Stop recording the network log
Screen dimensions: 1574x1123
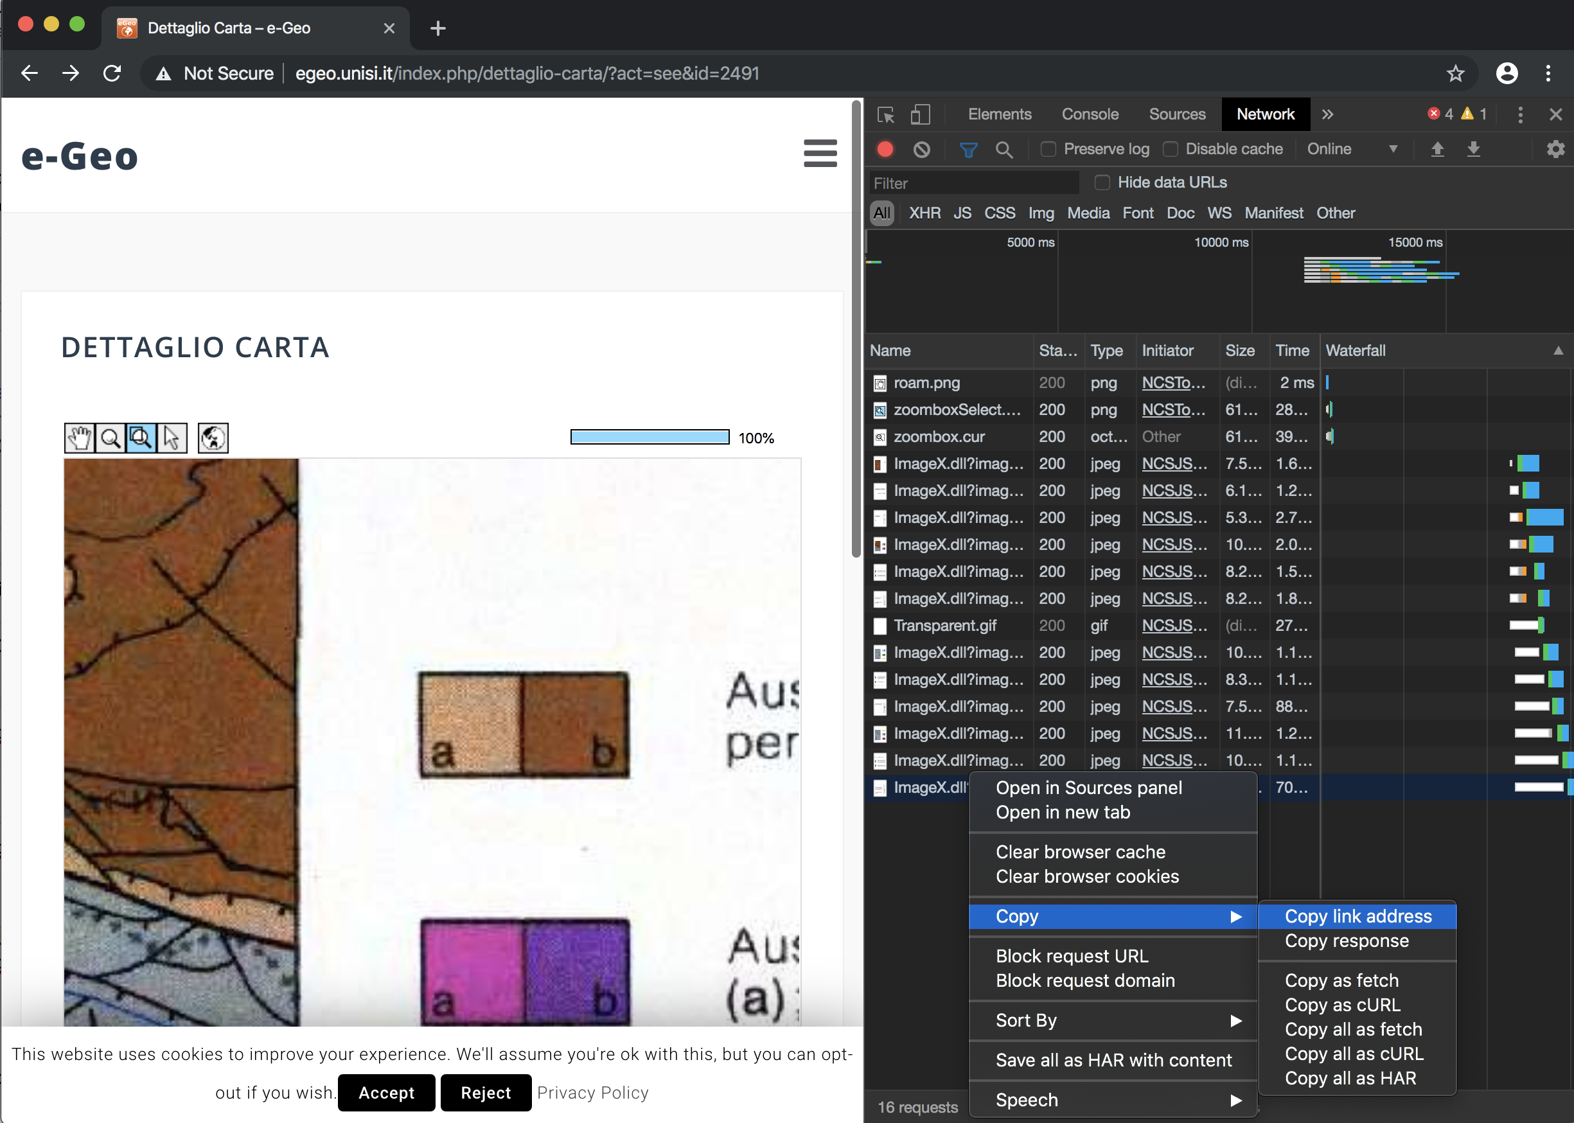(x=885, y=149)
